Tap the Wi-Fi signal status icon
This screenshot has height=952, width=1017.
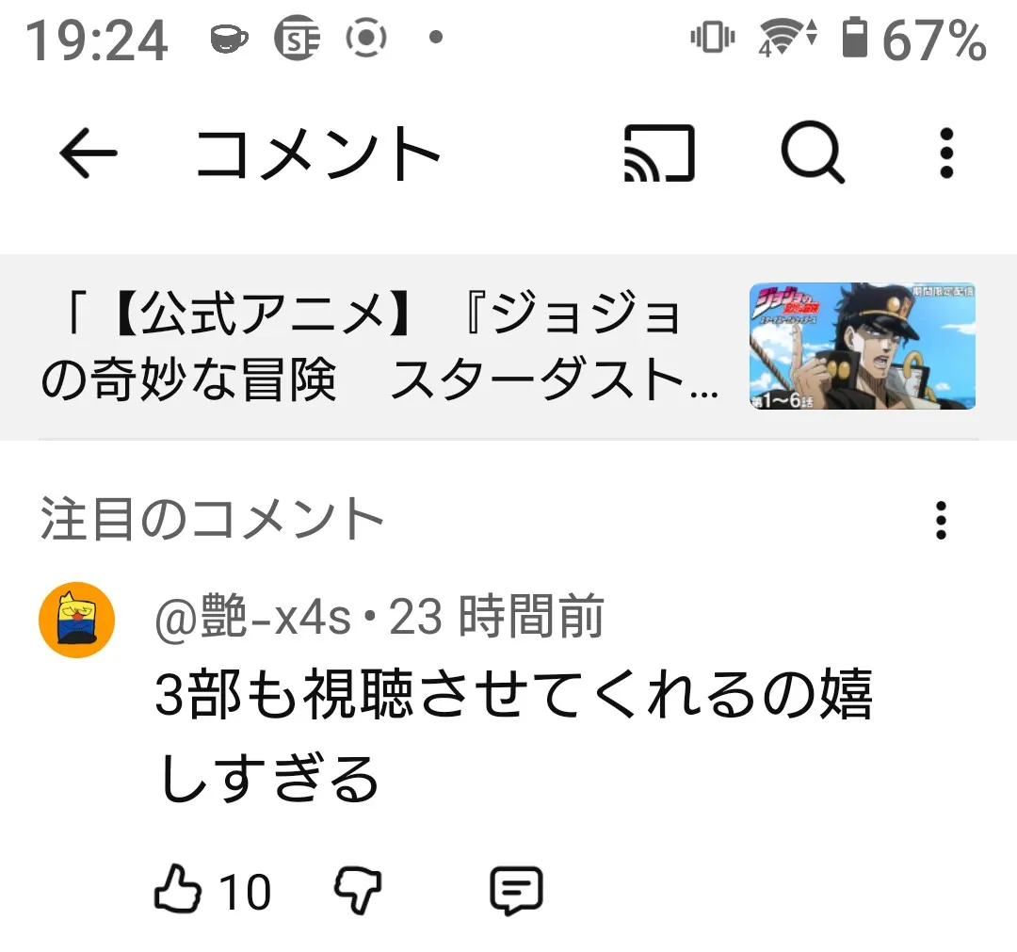pos(787,39)
